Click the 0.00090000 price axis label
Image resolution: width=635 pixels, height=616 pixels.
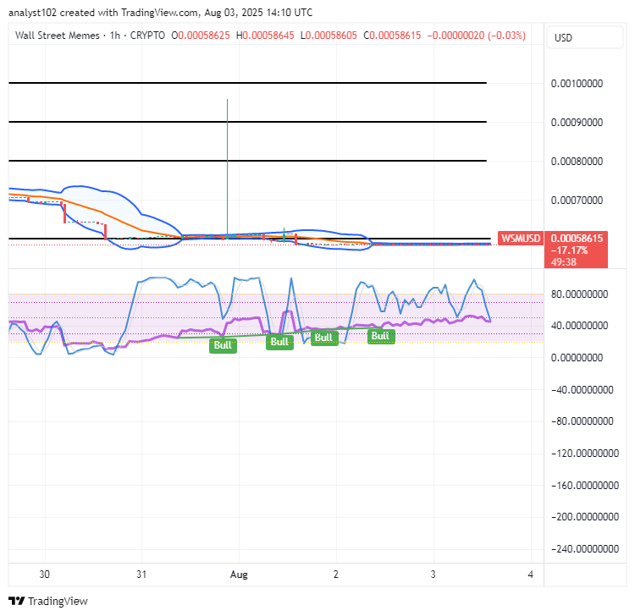[577, 123]
